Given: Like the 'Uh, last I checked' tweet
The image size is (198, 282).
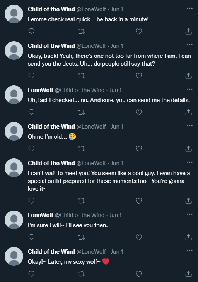Looking at the screenshot, I should pyautogui.click(x=139, y=112).
